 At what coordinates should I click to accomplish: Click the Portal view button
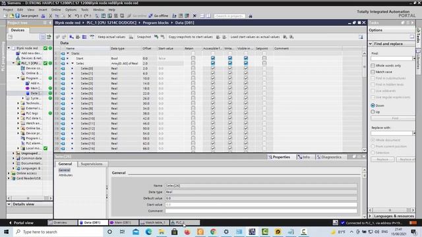point(22,223)
